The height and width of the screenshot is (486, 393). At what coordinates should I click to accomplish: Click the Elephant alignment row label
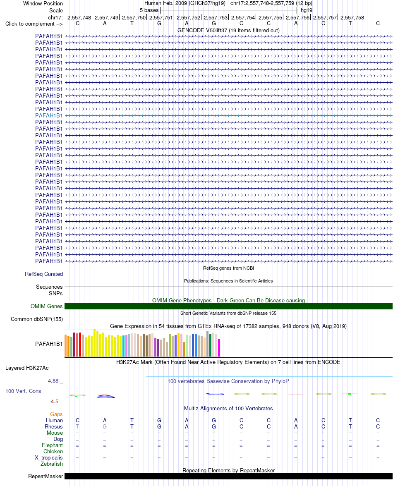53,445
